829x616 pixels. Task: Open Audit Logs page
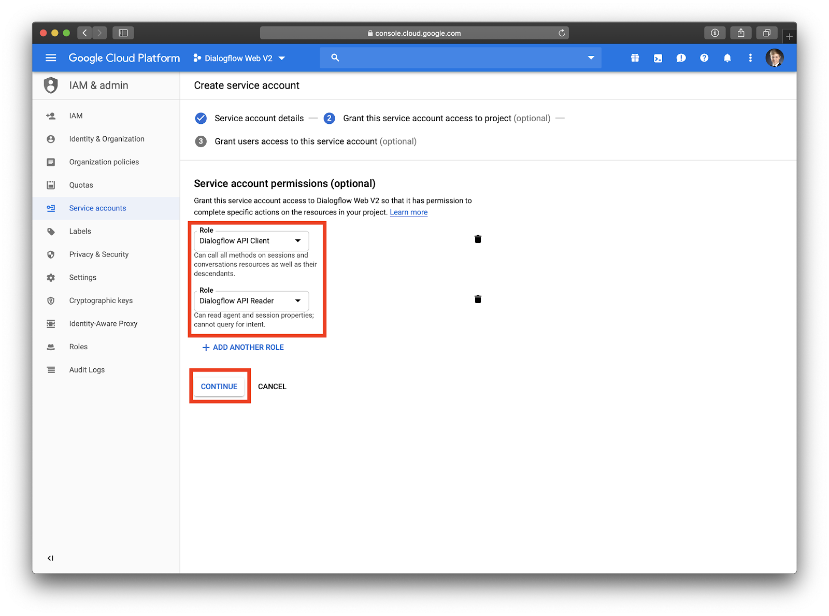pos(87,370)
